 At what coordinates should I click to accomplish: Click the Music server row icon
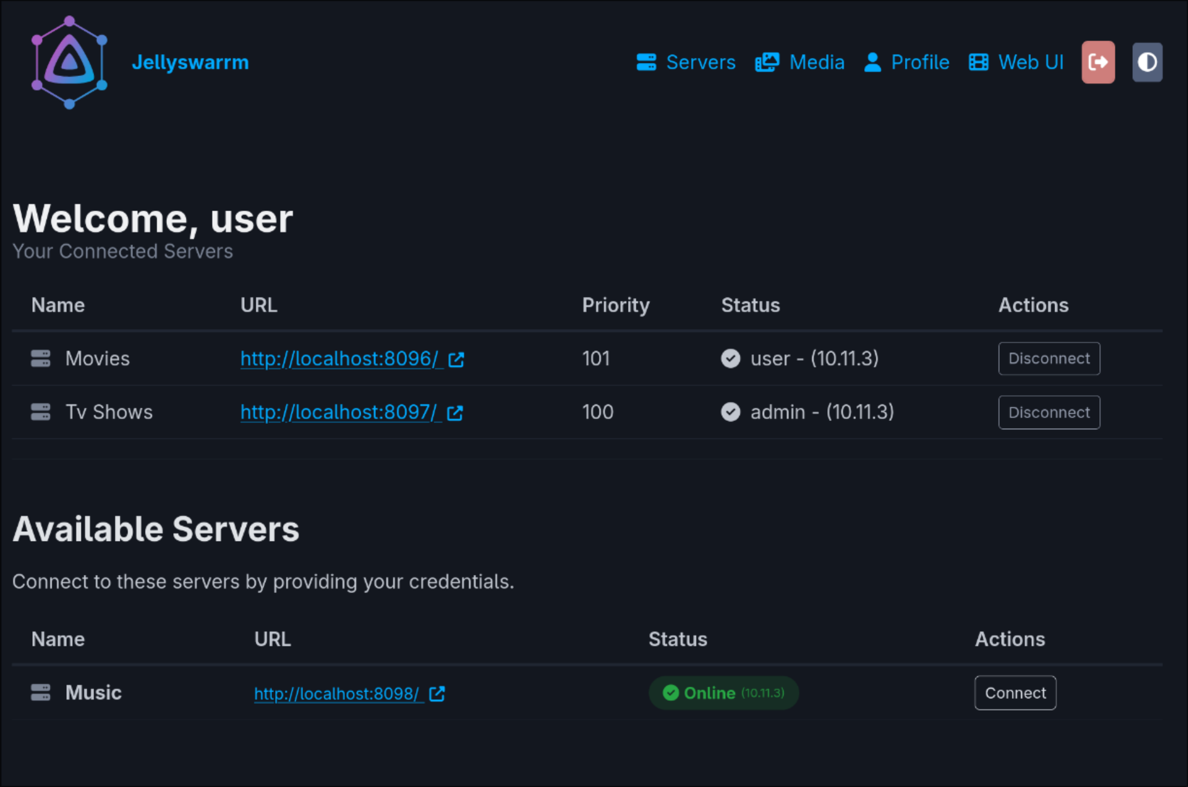[x=41, y=692]
